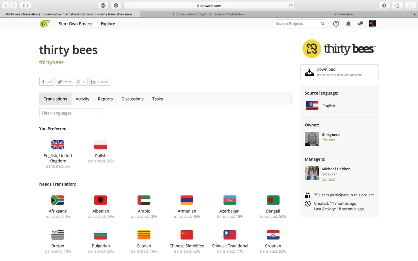
Task: Click the Chinese Traditional flag icon
Action: 230,235
